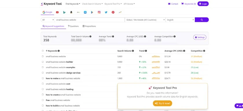Click the floating purple cart export widget
The width and height of the screenshot is (243, 111).
point(239,106)
